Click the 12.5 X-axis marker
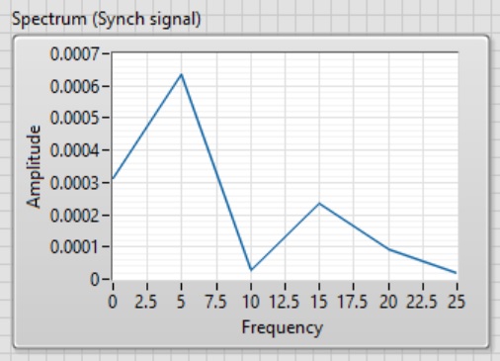The width and height of the screenshot is (500, 361). [285, 302]
